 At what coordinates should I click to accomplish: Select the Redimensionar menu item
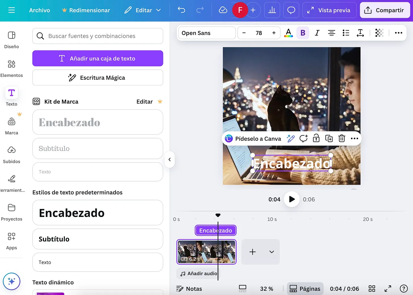click(x=86, y=10)
